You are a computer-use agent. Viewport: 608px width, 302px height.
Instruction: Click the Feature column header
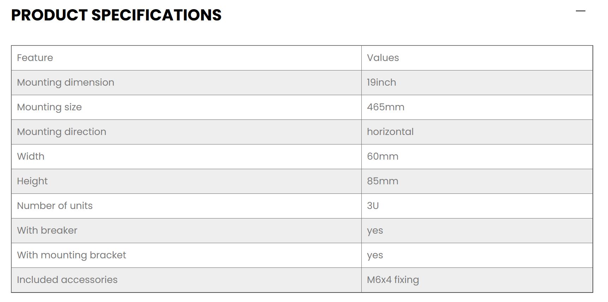35,58
